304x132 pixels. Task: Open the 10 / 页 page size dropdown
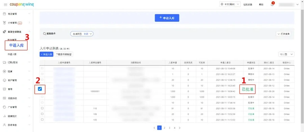[286, 54]
